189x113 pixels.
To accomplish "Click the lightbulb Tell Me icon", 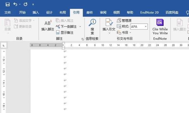I will 187,13.
